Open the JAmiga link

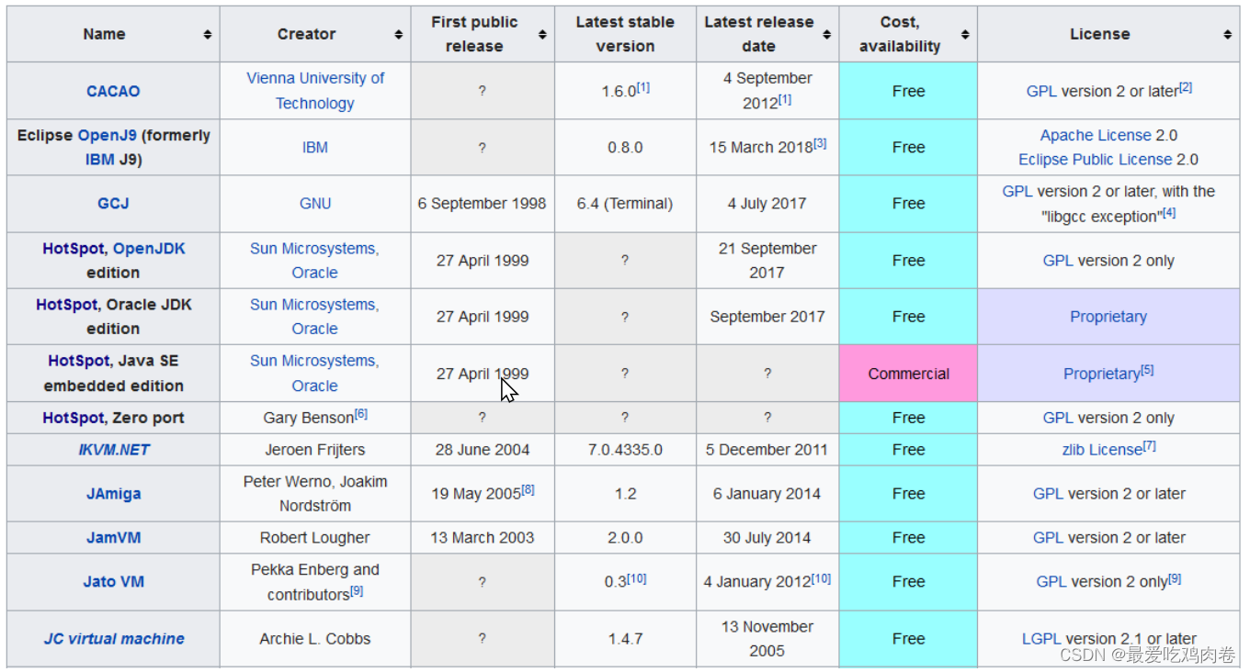[114, 494]
